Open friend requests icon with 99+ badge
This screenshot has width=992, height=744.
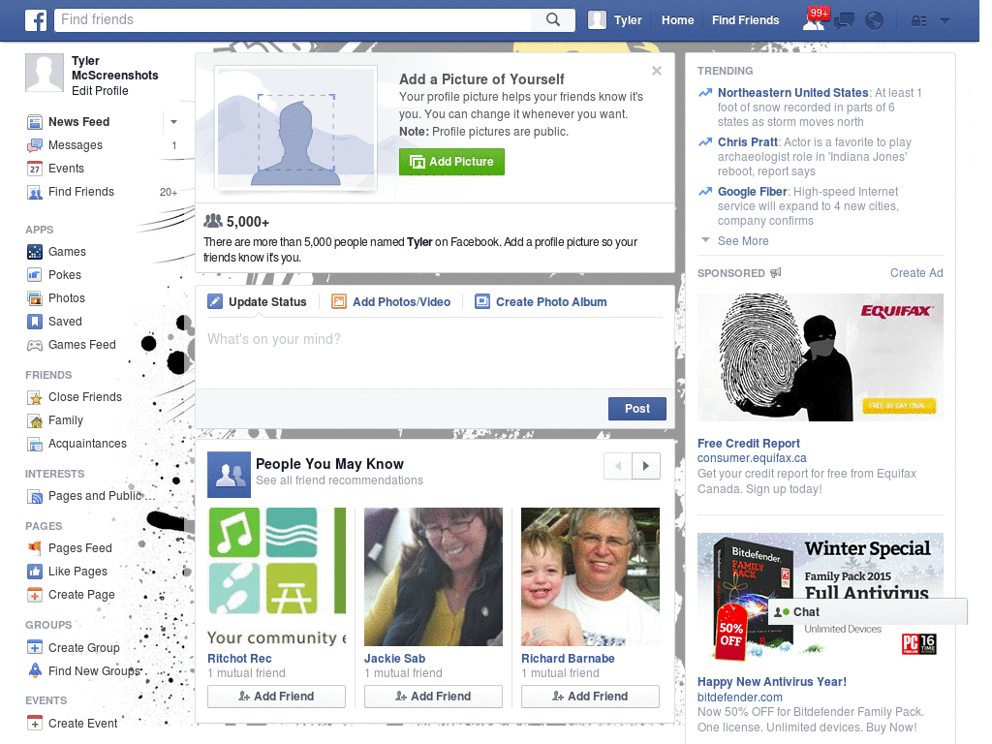(814, 21)
